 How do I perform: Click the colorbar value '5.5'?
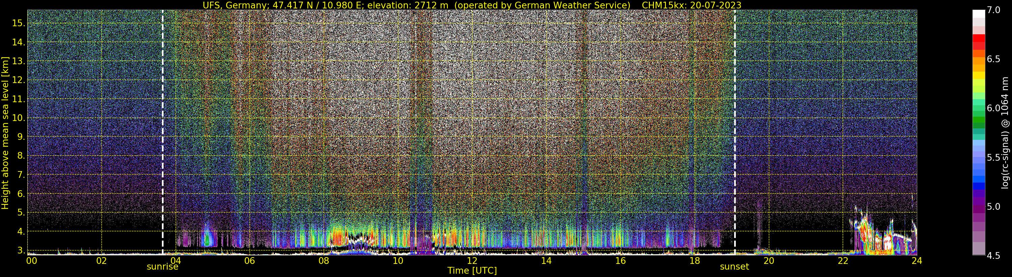pos(993,158)
